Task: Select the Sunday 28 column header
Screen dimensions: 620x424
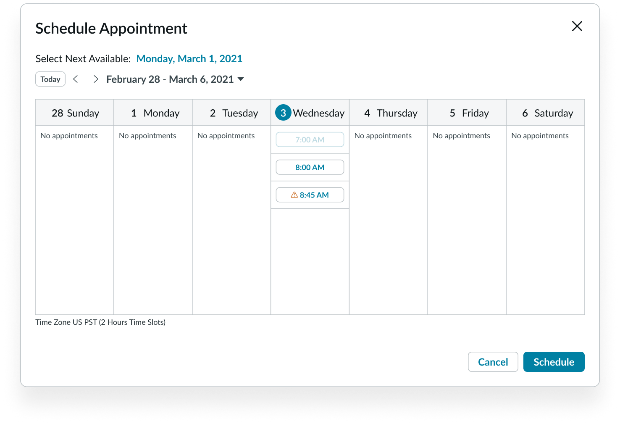Action: point(74,113)
